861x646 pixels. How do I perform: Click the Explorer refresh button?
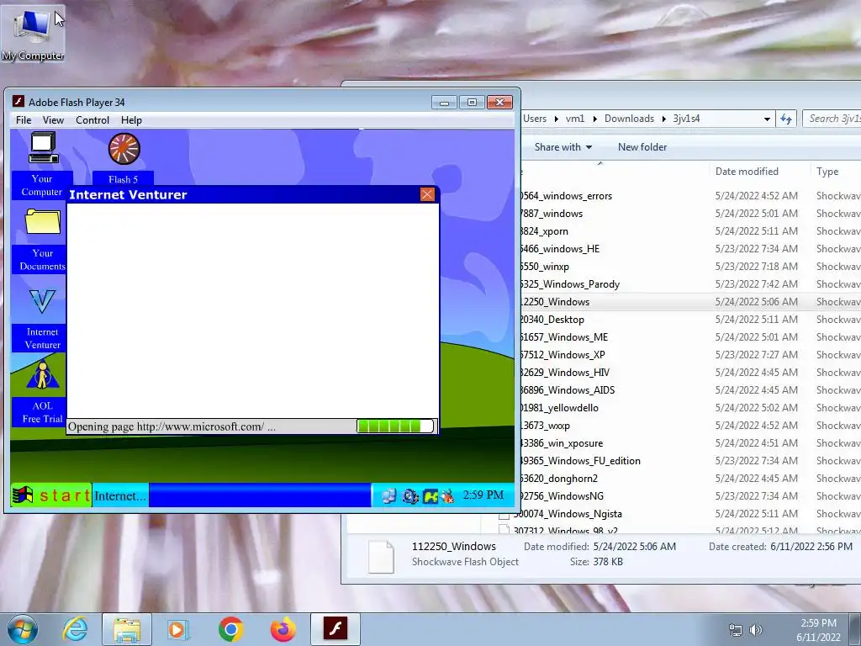786,119
